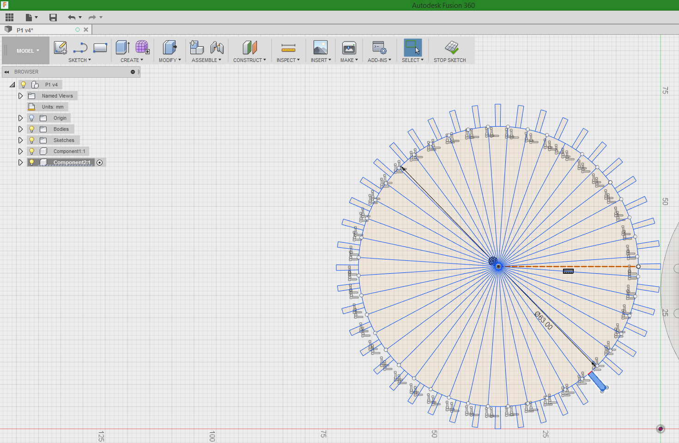
Task: Expand Component1:1 in the browser
Action: [20, 151]
